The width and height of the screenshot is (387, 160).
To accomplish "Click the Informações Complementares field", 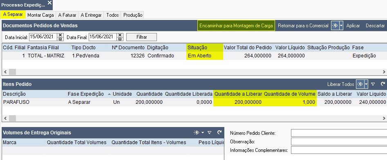I will click(339, 150).
